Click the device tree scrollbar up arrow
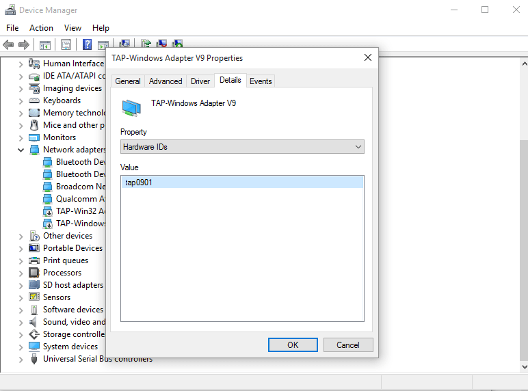Viewport: 528px width, 391px height. point(525,64)
